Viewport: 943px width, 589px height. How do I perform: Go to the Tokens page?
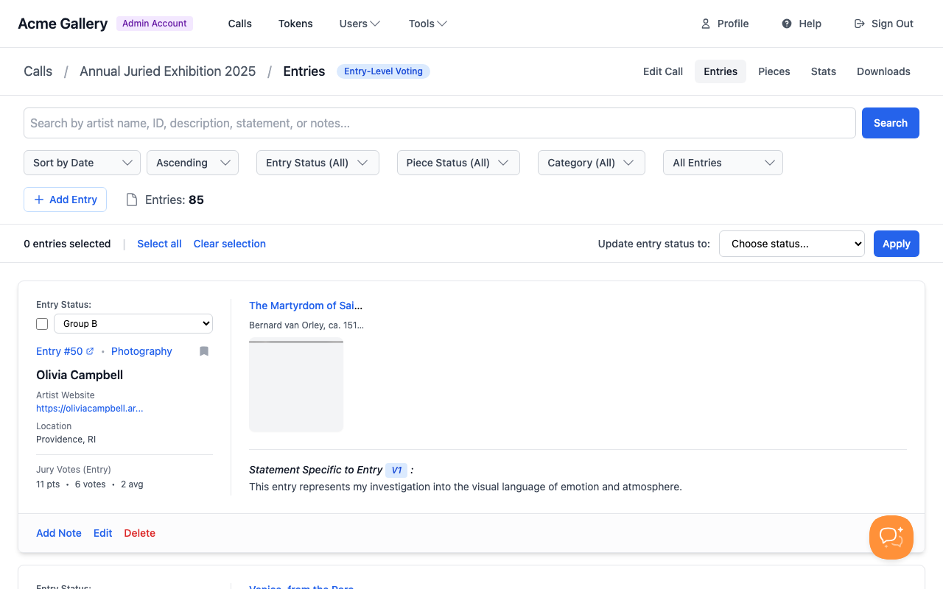click(x=295, y=23)
